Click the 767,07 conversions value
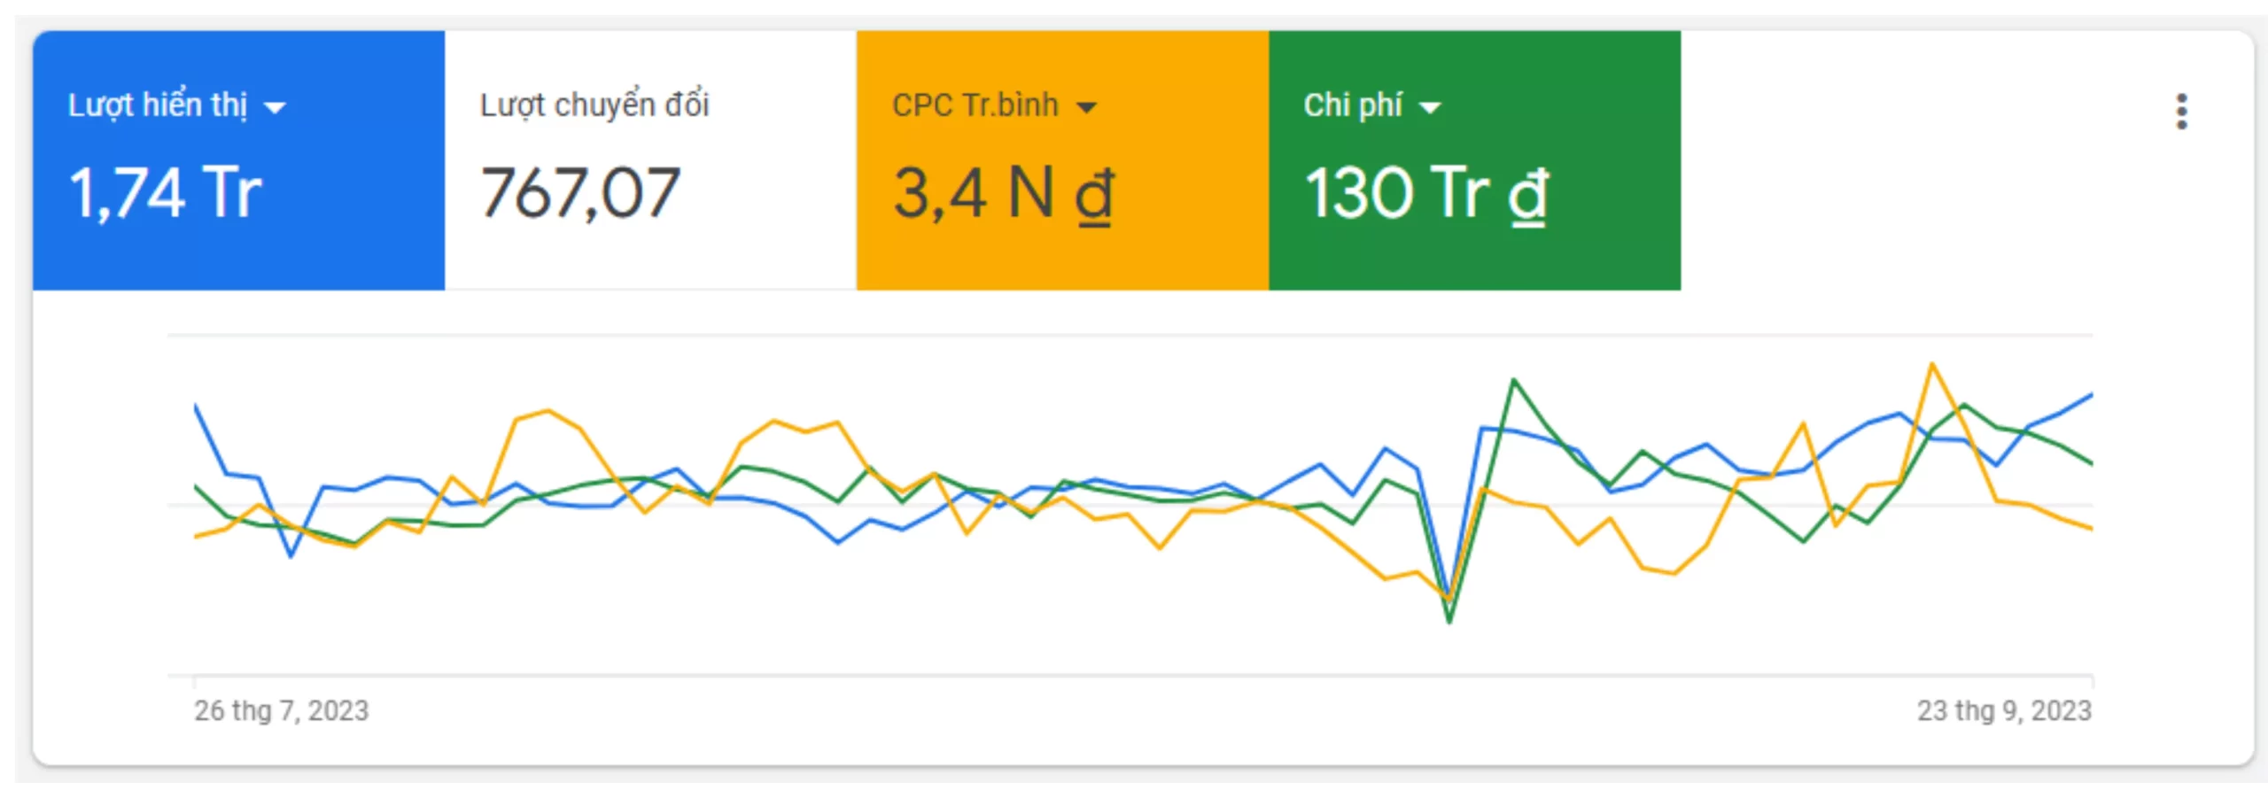Image resolution: width=2268 pixels, height=798 pixels. (x=580, y=193)
